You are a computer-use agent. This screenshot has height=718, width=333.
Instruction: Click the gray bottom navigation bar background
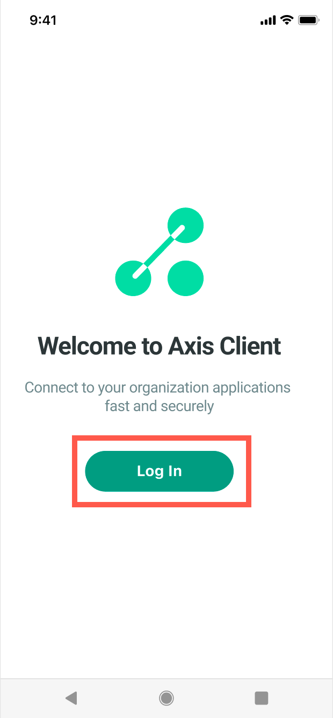click(166, 698)
